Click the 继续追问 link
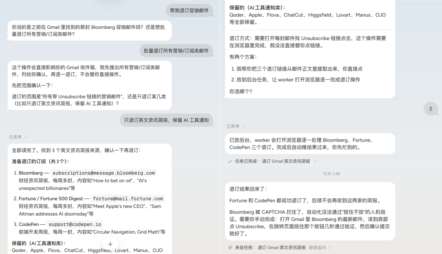The height and width of the screenshot is (254, 442). pos(317,248)
